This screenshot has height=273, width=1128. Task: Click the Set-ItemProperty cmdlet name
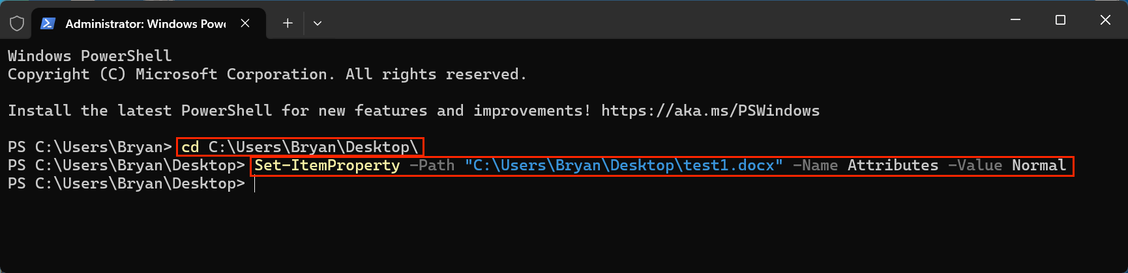click(327, 166)
